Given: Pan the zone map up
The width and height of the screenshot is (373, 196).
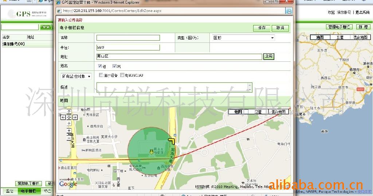Looking at the screenshot, I should [69, 111].
